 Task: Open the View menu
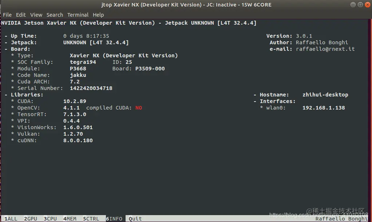(36, 15)
